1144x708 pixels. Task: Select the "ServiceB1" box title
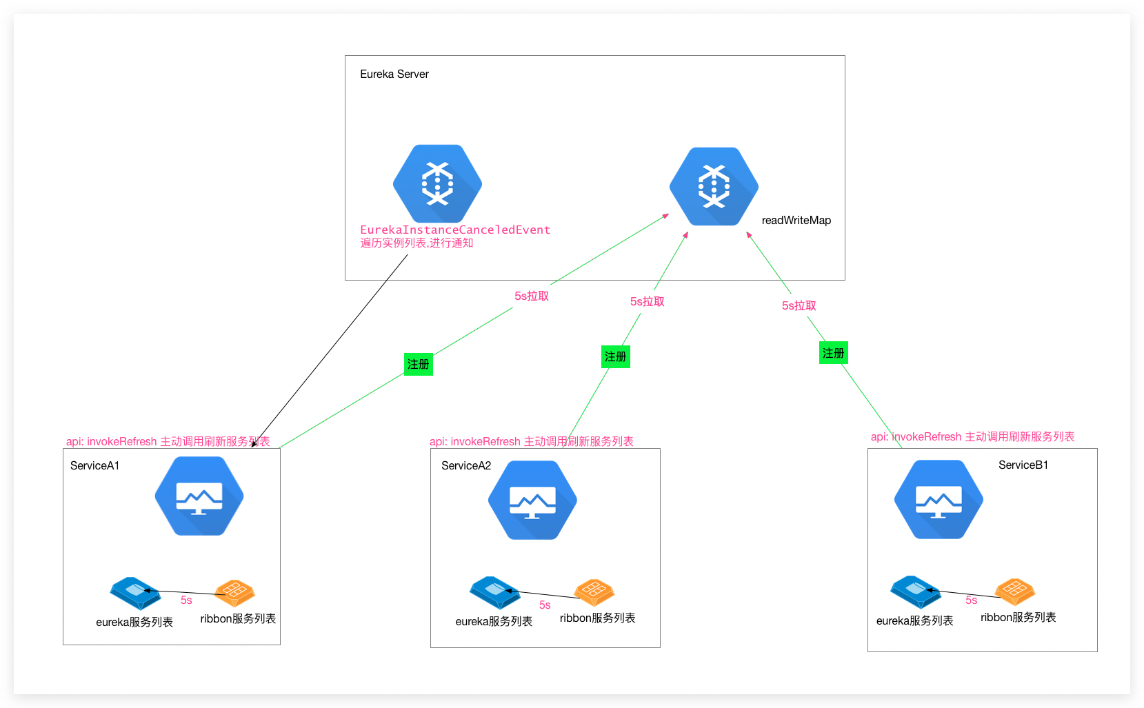[1023, 465]
